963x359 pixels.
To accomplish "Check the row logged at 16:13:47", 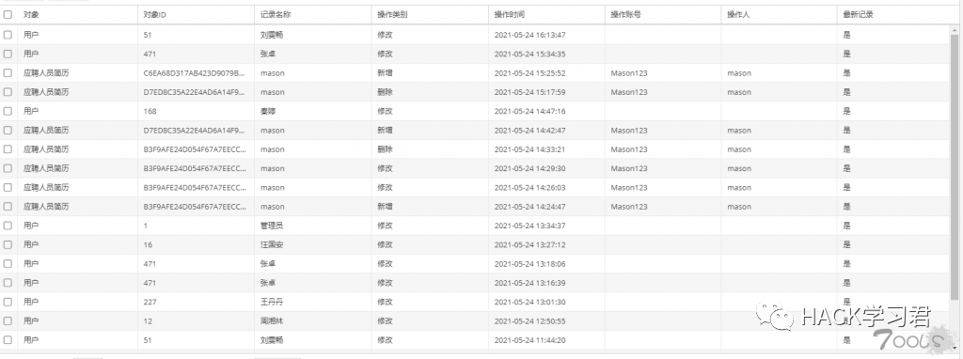I will pyautogui.click(x=8, y=35).
